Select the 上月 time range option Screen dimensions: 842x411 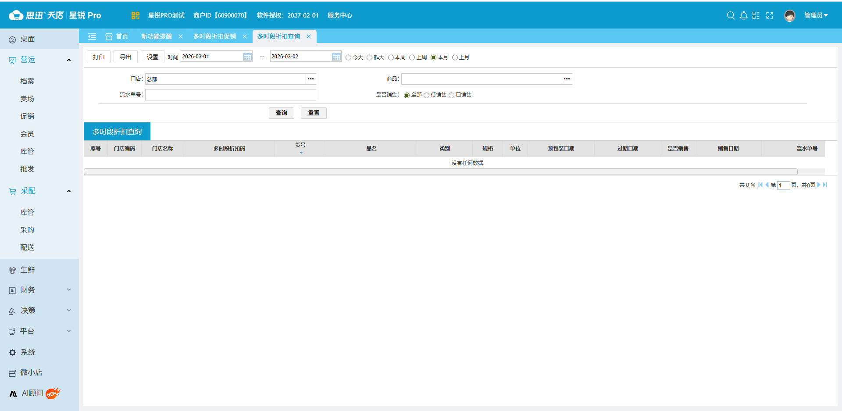455,57
